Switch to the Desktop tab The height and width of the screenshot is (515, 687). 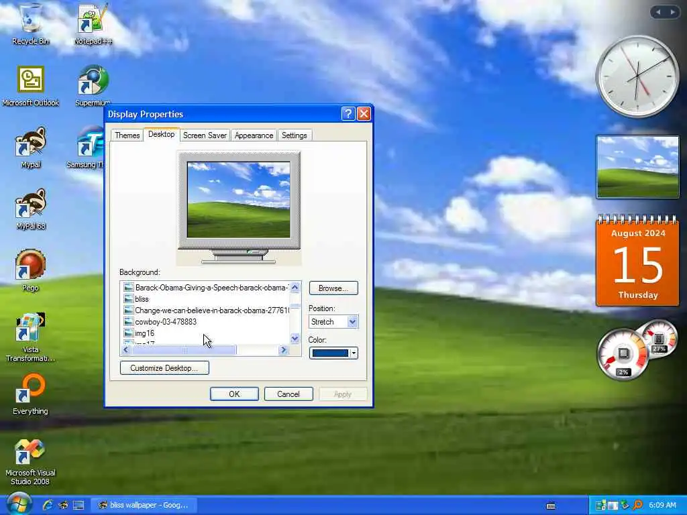[x=161, y=134]
